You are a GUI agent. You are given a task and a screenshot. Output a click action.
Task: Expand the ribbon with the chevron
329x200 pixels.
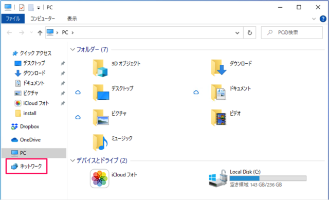tap(314, 19)
